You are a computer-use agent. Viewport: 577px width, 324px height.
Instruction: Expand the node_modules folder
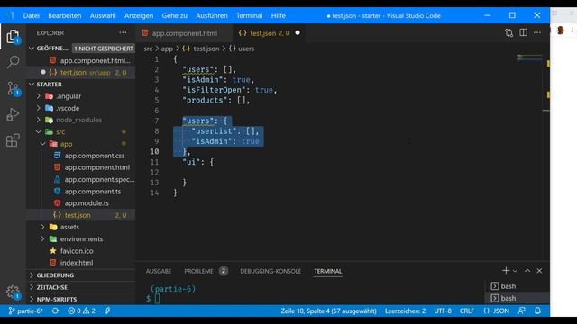click(x=38, y=120)
